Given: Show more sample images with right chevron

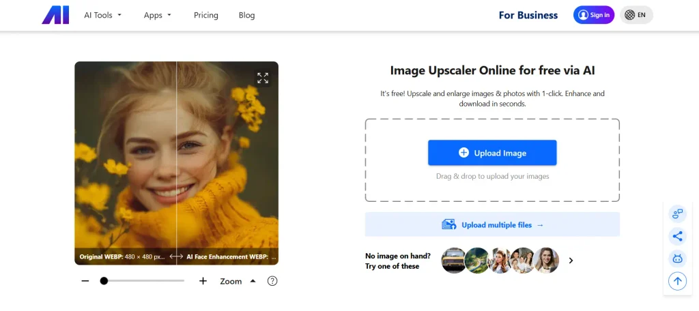Looking at the screenshot, I should tap(571, 261).
